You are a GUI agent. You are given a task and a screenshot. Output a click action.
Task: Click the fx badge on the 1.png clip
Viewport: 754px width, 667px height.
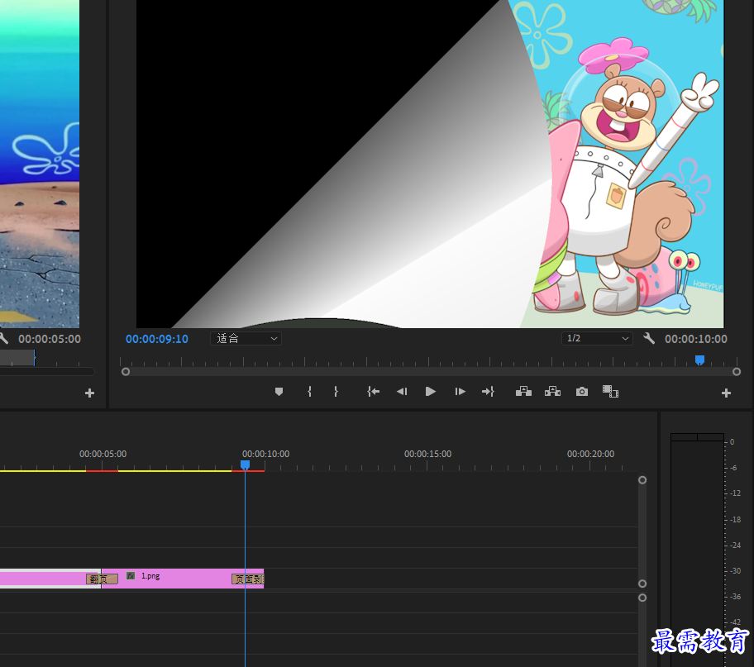131,575
